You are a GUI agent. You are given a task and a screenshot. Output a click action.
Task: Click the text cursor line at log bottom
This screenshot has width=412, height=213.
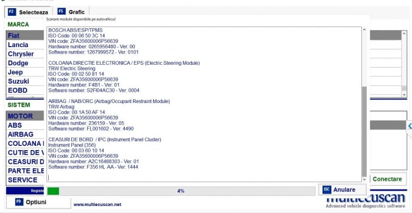[x=49, y=178]
